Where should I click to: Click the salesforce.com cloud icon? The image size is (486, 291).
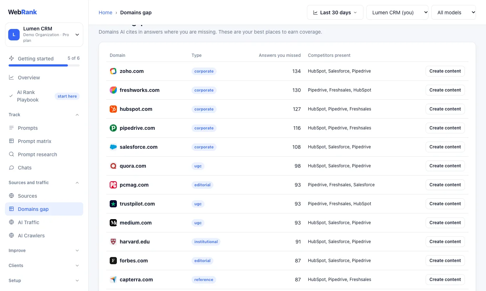tap(113, 147)
